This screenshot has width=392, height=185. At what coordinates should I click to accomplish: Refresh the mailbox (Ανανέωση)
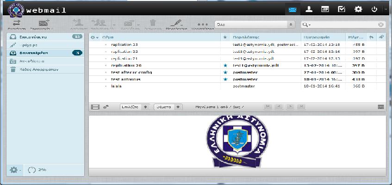click(17, 25)
